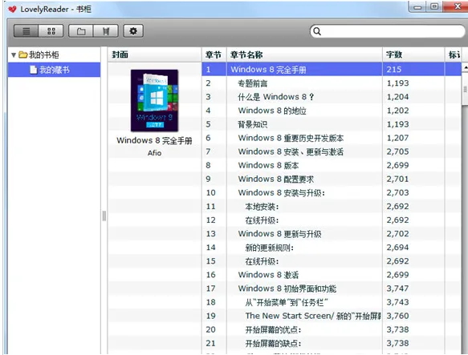Open the Windows 8 book cover thumbnail

click(x=154, y=100)
